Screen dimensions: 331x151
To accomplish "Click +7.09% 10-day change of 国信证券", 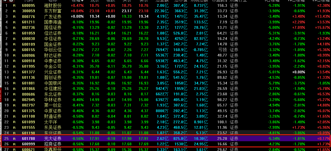I will [298, 28].
